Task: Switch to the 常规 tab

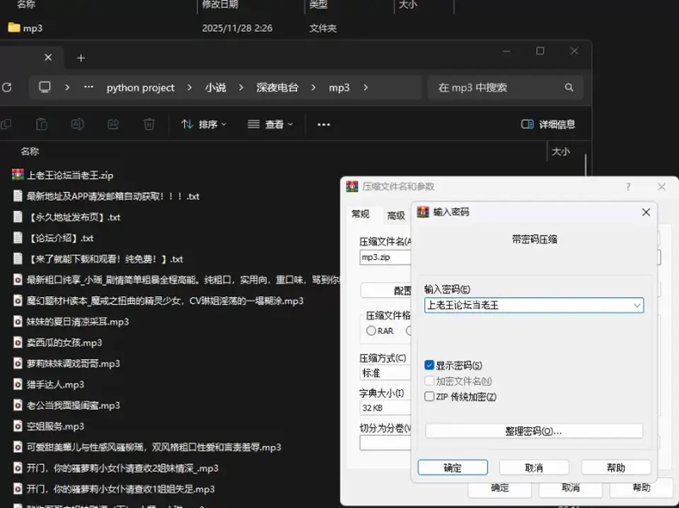Action: click(360, 214)
